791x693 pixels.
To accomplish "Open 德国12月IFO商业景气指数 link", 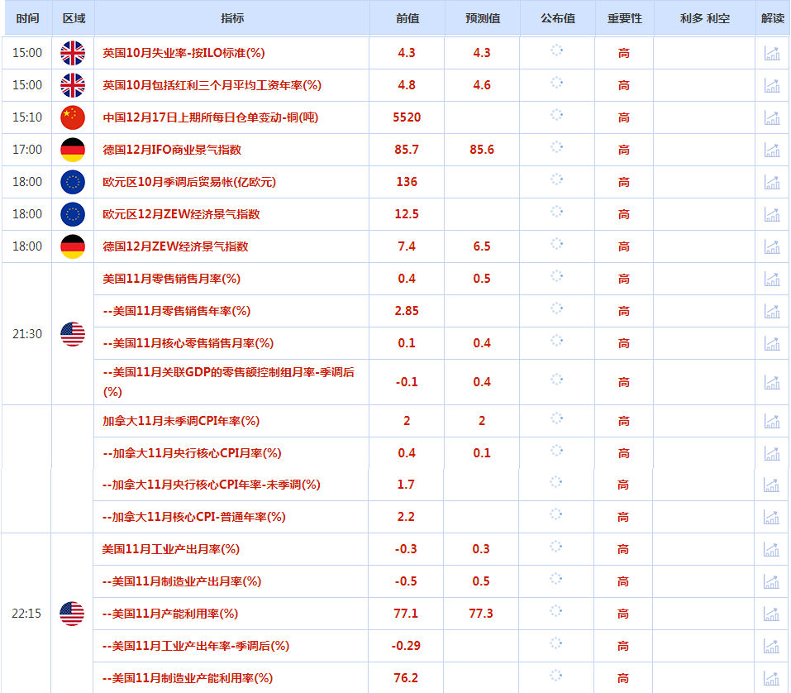I will click(x=172, y=150).
